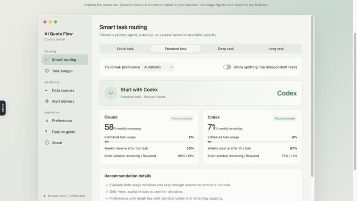The height and width of the screenshot is (201, 357).
Task: Select the Standard task tab
Action: (x=175, y=49)
